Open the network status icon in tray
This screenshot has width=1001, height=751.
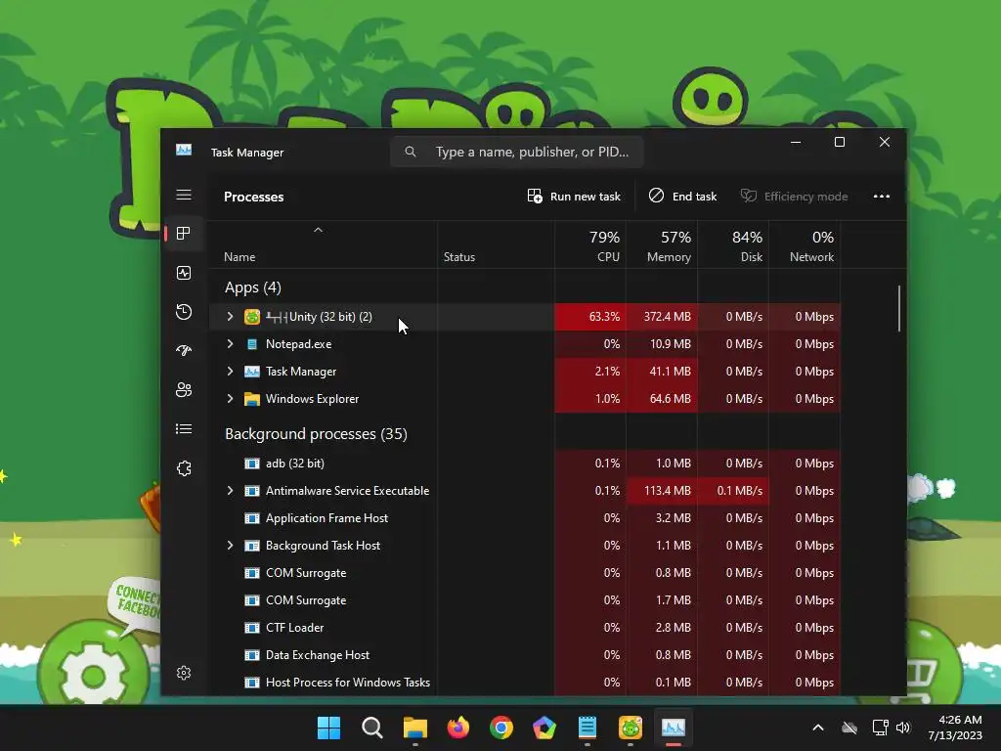881,728
